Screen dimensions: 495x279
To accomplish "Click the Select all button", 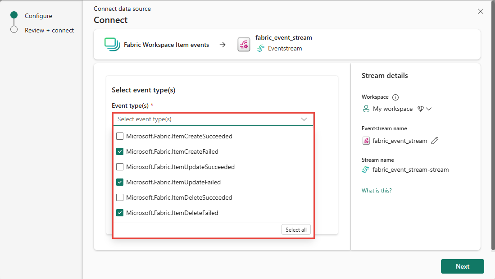I will (296, 230).
